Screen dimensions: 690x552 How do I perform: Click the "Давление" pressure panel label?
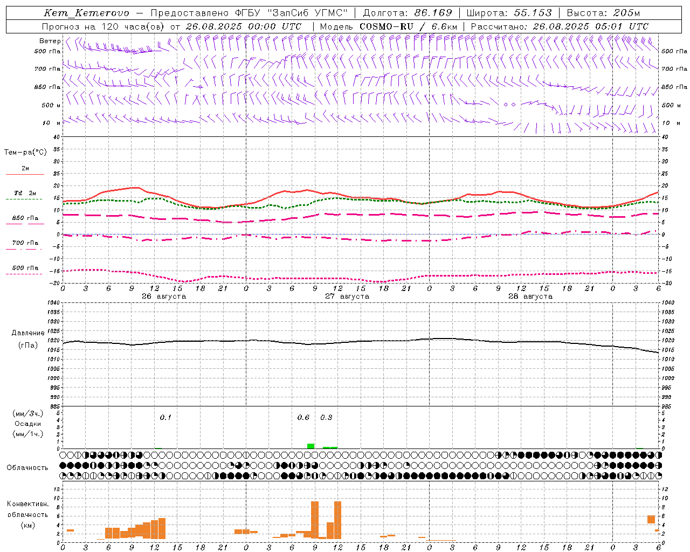click(28, 333)
